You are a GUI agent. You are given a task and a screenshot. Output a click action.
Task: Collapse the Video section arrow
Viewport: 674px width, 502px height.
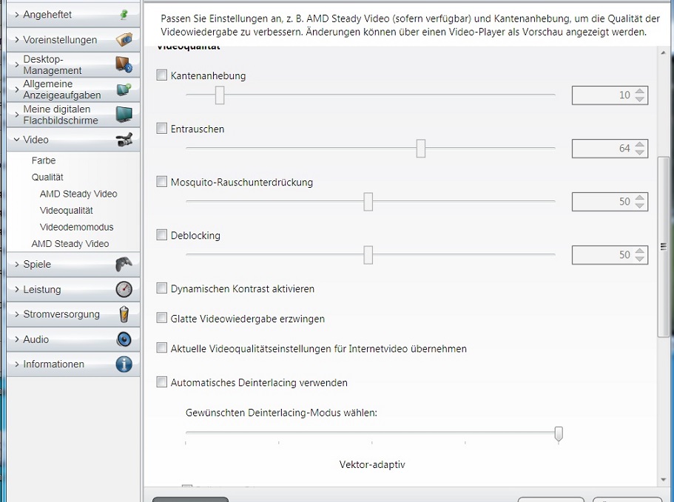coord(17,140)
